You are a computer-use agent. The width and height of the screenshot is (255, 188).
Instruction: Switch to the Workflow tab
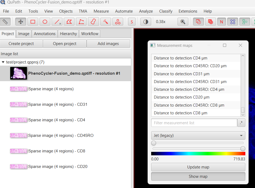click(x=90, y=33)
